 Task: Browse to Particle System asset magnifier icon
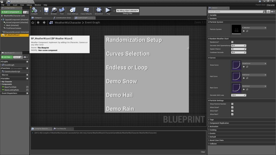point(247,31)
